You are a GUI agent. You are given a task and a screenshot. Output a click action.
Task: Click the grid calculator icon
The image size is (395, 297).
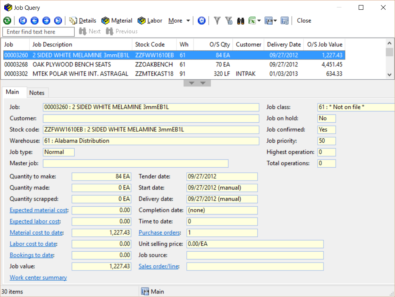pos(285,21)
